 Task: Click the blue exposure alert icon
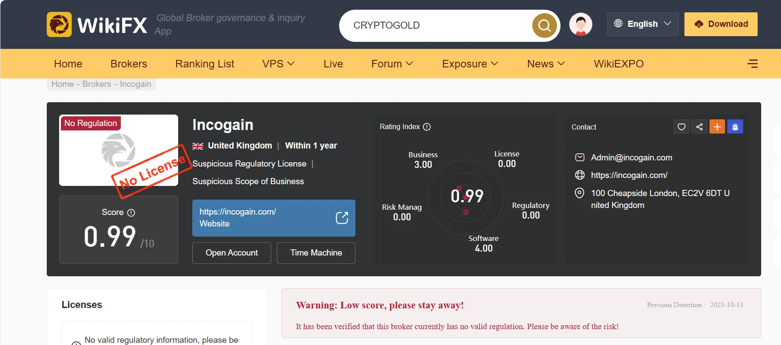(735, 127)
